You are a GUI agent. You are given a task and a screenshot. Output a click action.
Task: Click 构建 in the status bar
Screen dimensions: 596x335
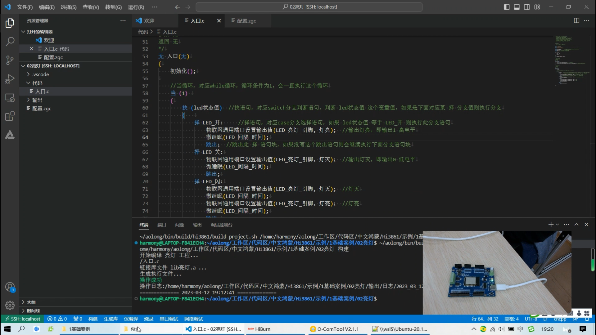(x=93, y=319)
